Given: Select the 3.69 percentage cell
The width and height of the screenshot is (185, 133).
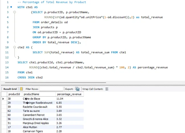Looking at the screenshot, I should coord(70,111).
